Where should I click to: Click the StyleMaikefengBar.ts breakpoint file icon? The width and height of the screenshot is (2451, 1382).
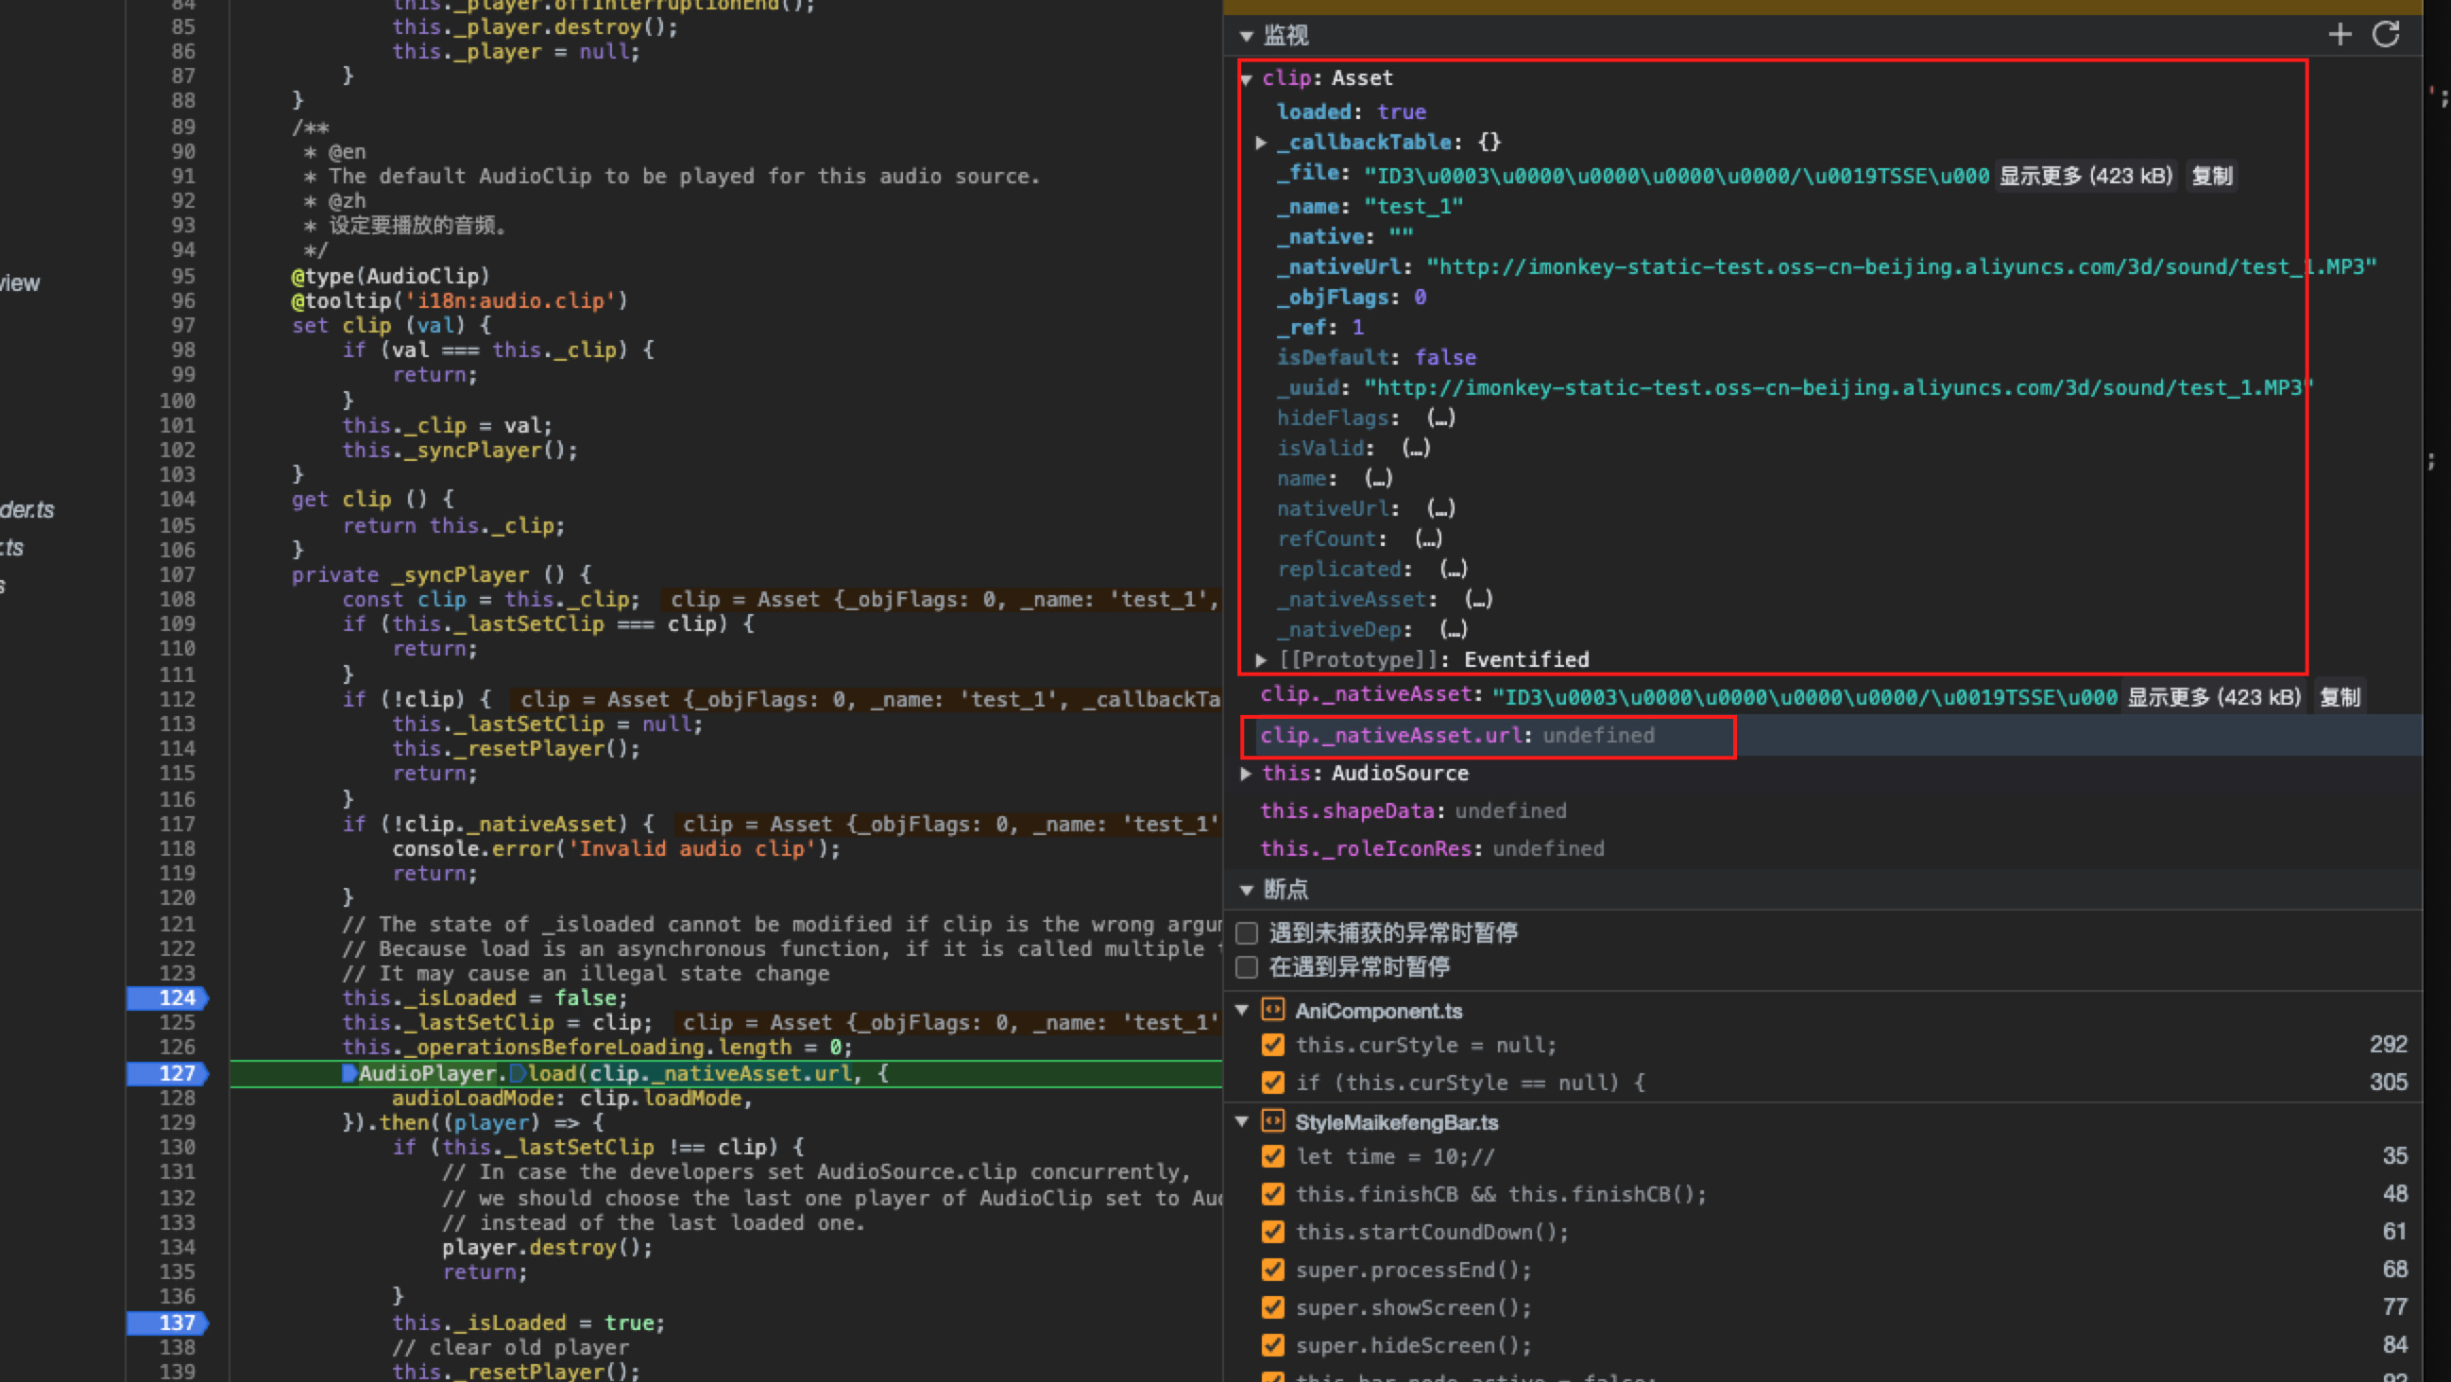pos(1272,1121)
